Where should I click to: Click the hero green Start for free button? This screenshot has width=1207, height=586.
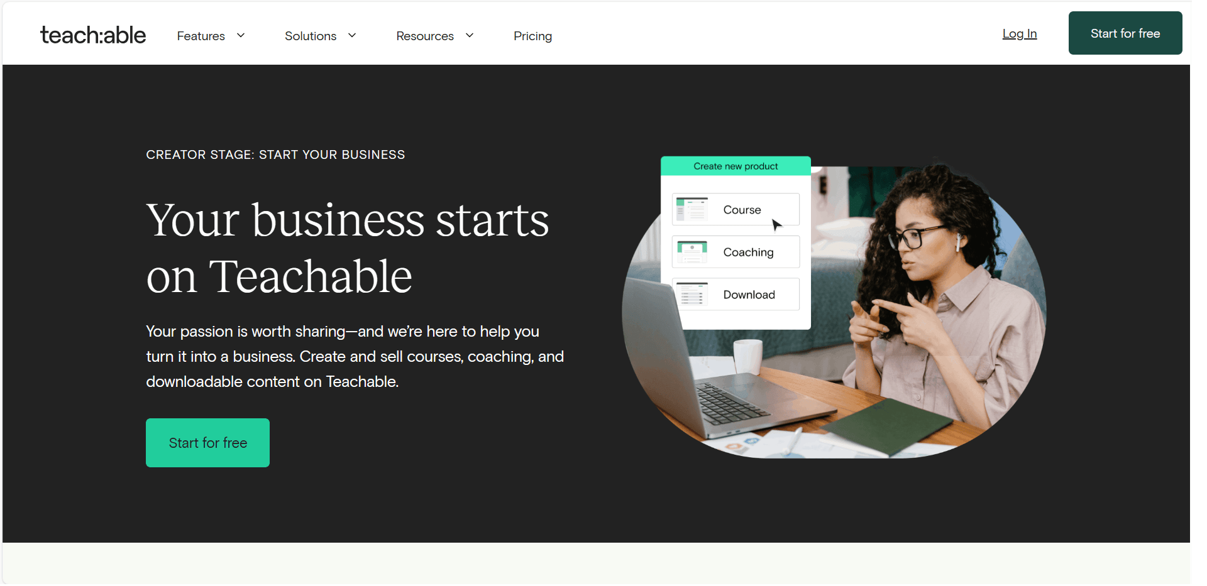207,443
